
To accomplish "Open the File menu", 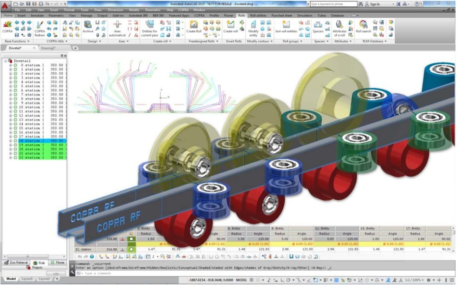I will point(17,10).
